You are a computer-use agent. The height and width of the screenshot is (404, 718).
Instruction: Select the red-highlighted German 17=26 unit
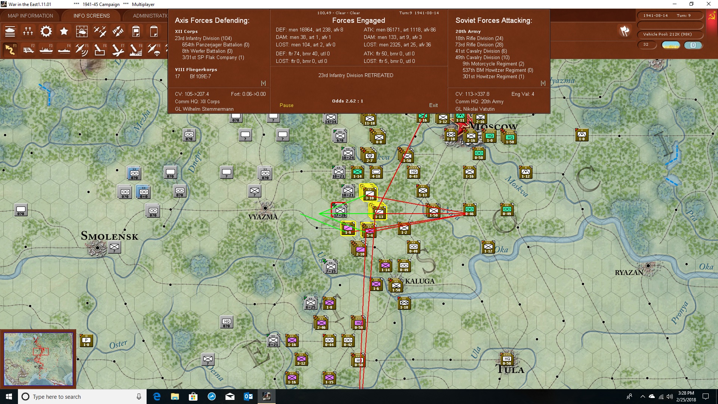click(340, 211)
